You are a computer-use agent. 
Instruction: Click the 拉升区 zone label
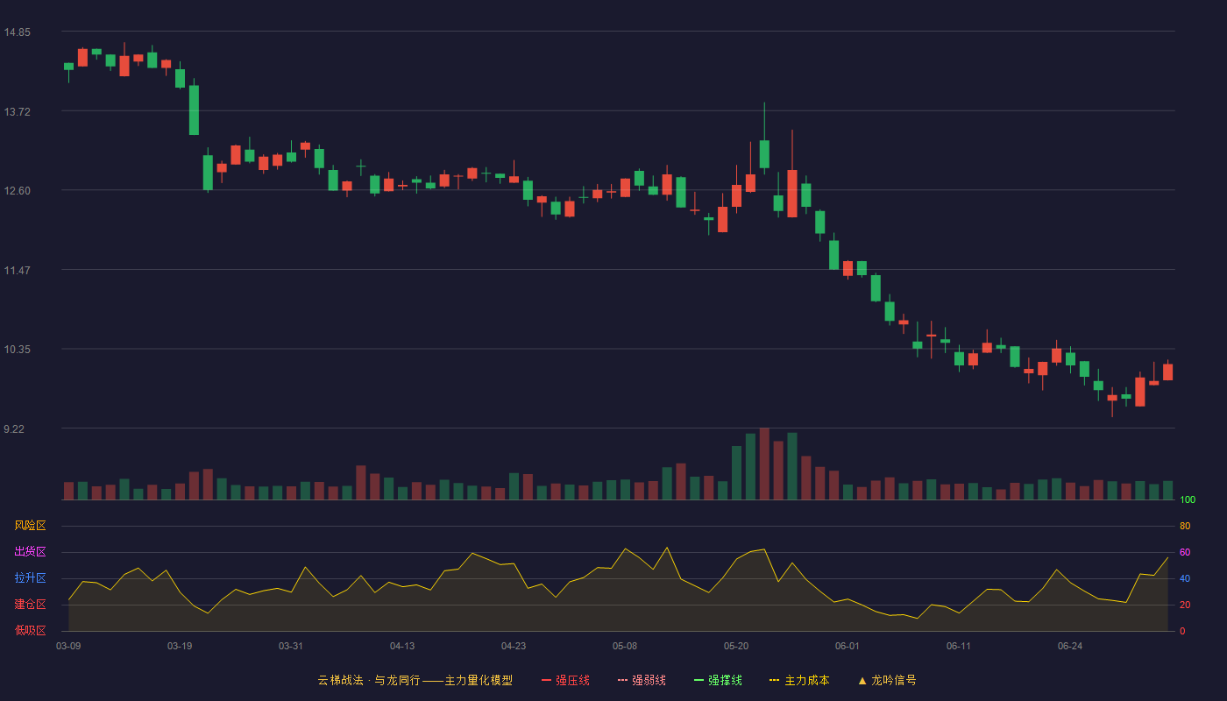pos(30,578)
